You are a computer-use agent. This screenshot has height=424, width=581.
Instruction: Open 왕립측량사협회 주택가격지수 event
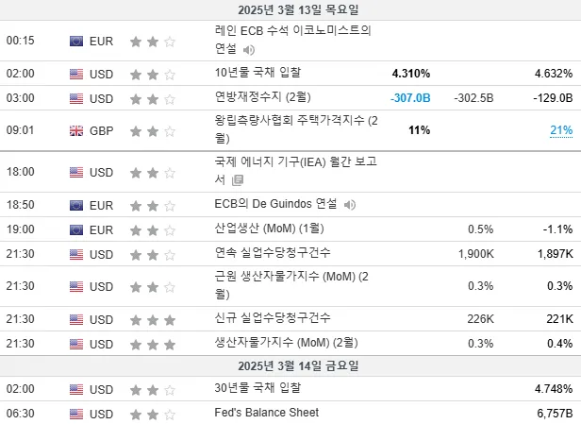[296, 129]
